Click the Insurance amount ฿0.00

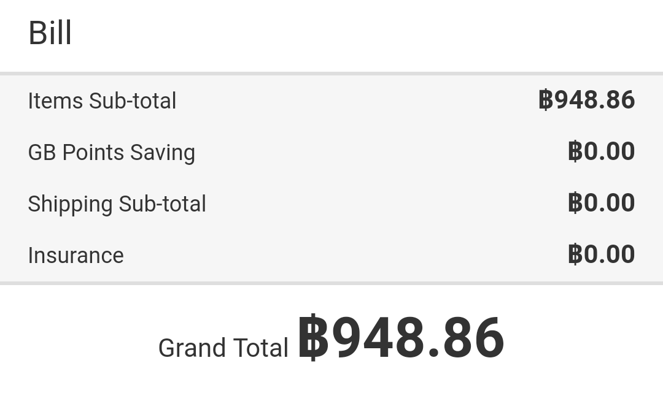click(601, 254)
